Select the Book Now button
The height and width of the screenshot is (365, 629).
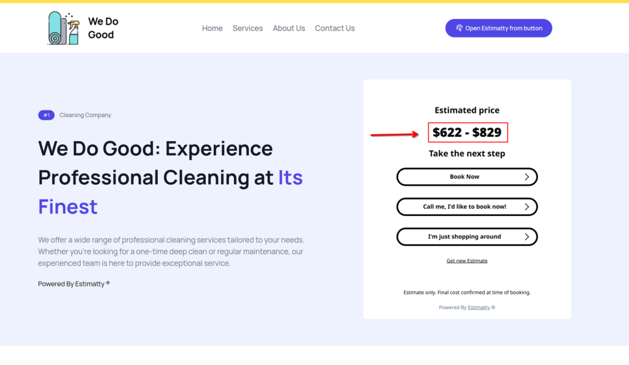(x=467, y=177)
